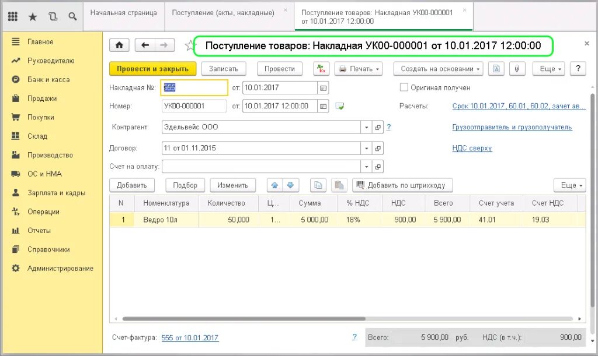Expand Печать dropdown menu
This screenshot has width=598, height=356.
pos(359,69)
